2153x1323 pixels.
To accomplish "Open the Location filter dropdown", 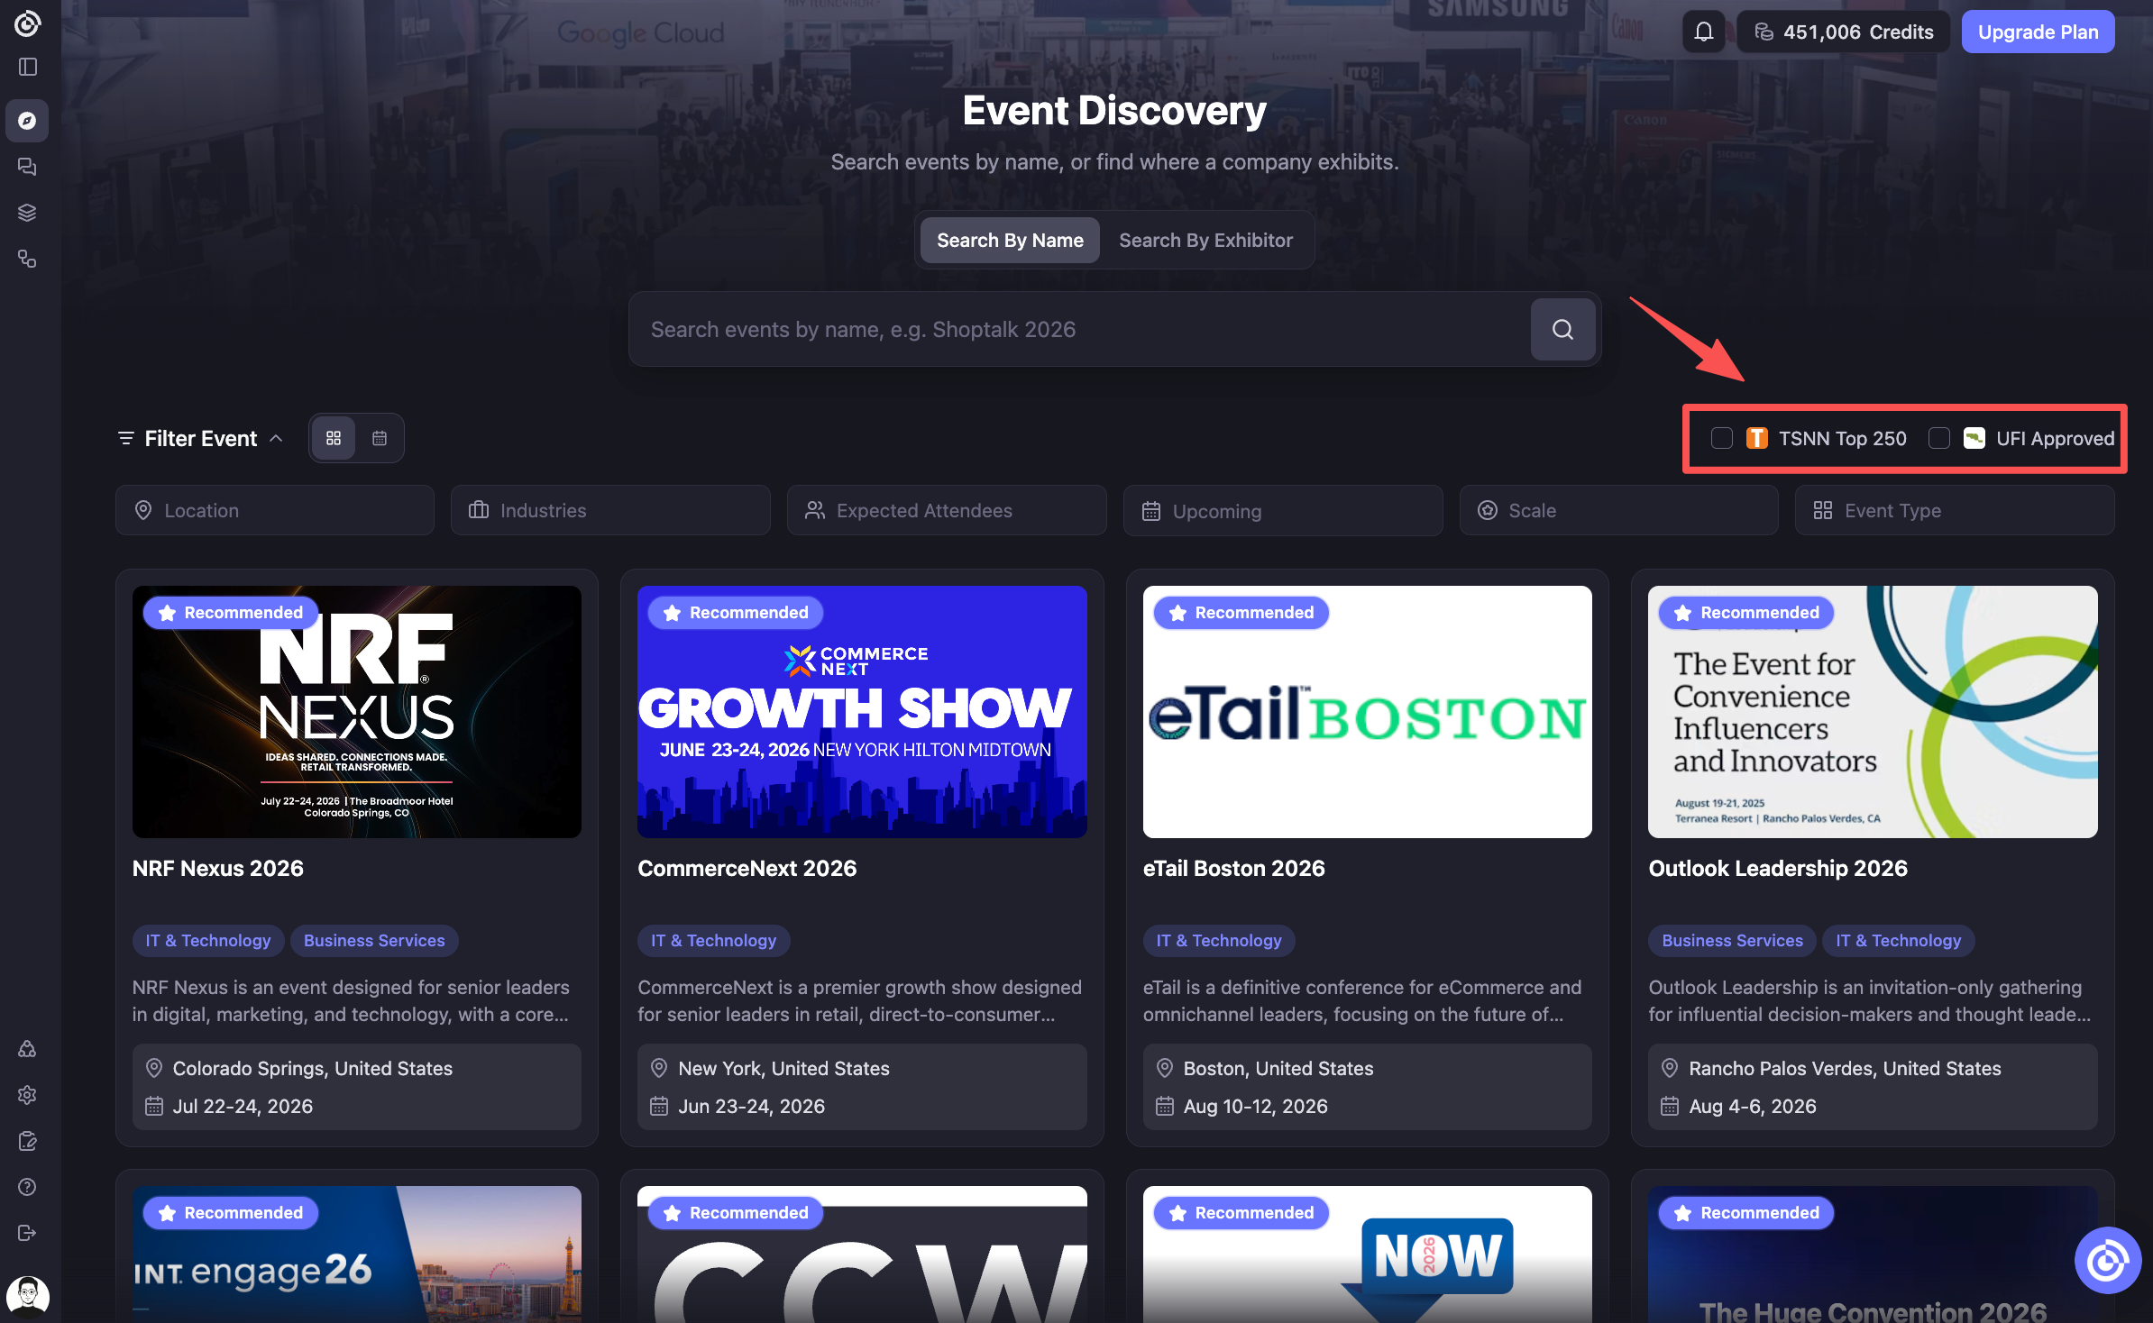I will point(275,510).
